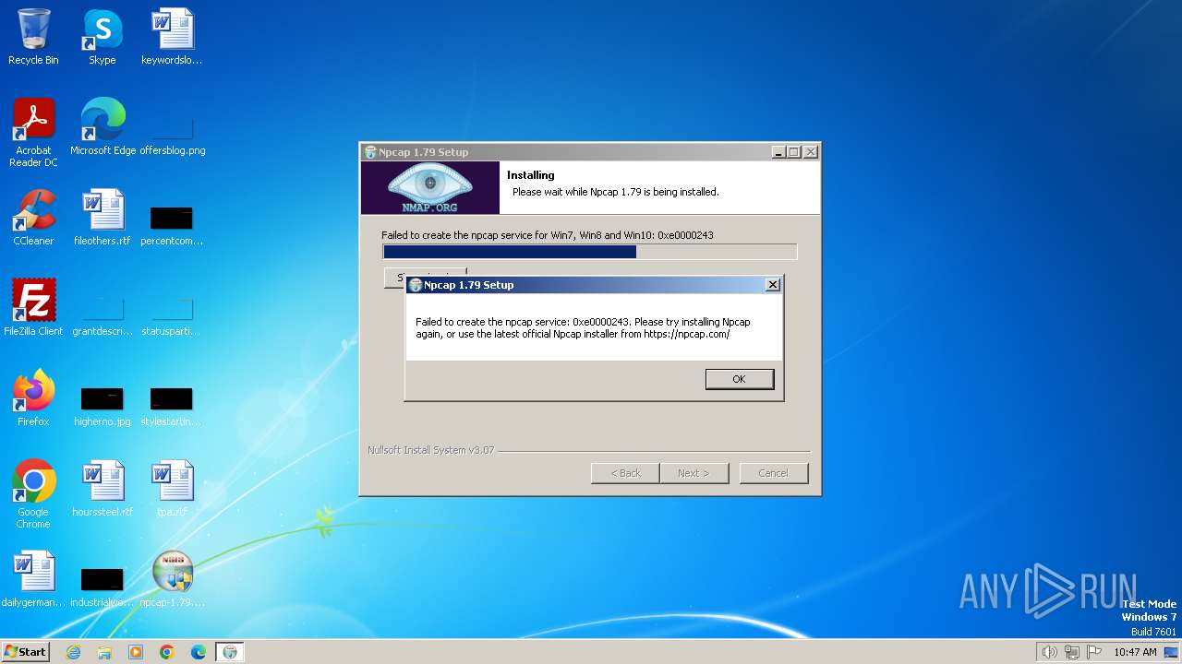Click the 'Nullsoft Install System v3.07' label
This screenshot has height=664, width=1182.
coord(430,450)
